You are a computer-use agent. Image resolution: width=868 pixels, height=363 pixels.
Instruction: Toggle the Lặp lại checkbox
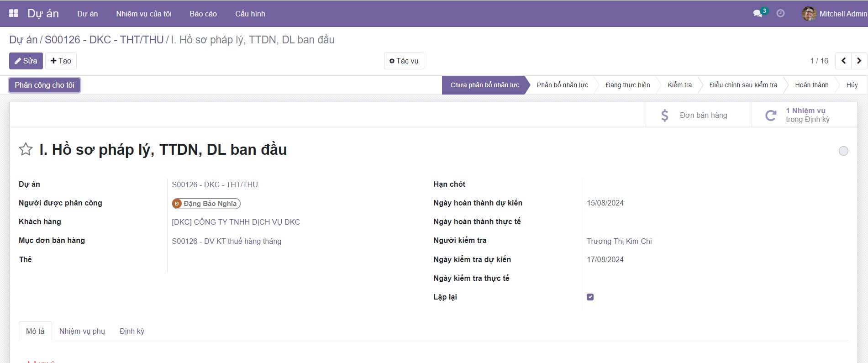click(590, 297)
